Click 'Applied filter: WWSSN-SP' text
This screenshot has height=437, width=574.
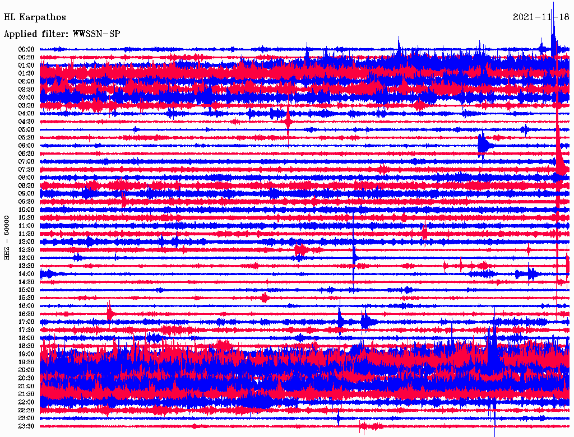62,34
